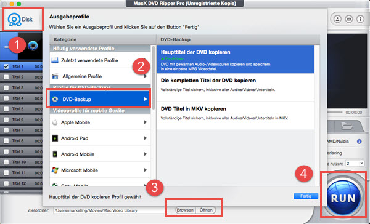Click the preview playback progress slider
370x224 pixels.
pyautogui.click(x=335, y=113)
